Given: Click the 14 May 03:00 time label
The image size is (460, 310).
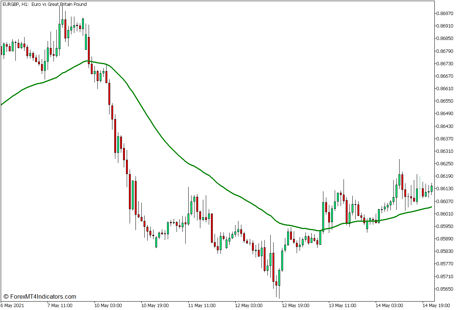Looking at the screenshot, I should tap(389, 305).
